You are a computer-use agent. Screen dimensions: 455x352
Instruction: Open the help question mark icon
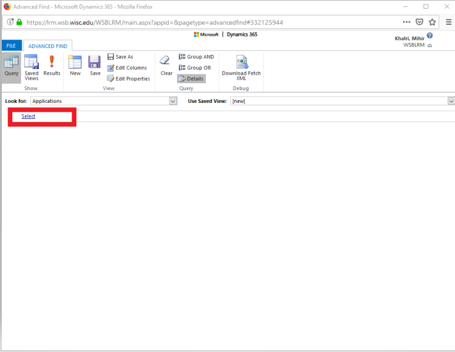coord(430,36)
